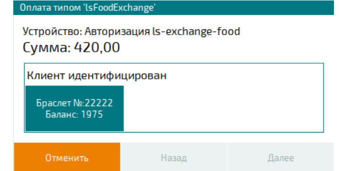This screenshot has width=351, height=171.
Task: Click the Клиент идентифицирован heading
Action: pyautogui.click(x=97, y=76)
